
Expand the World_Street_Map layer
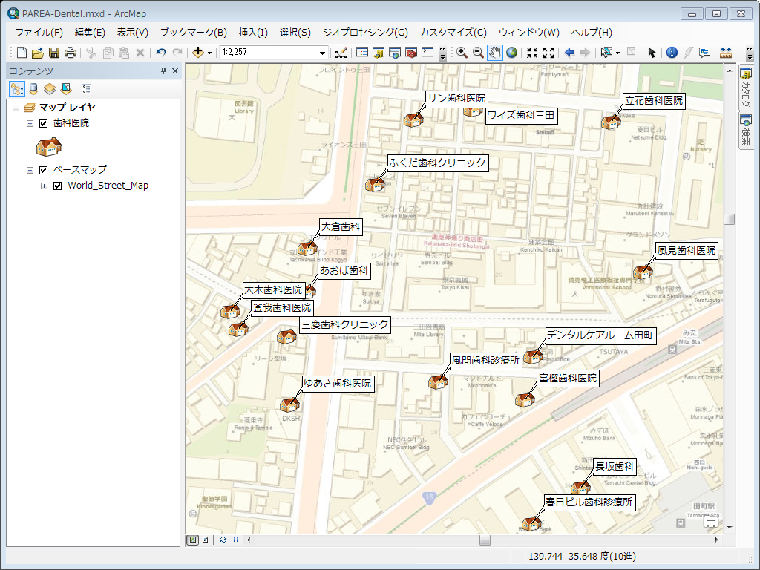pos(44,186)
